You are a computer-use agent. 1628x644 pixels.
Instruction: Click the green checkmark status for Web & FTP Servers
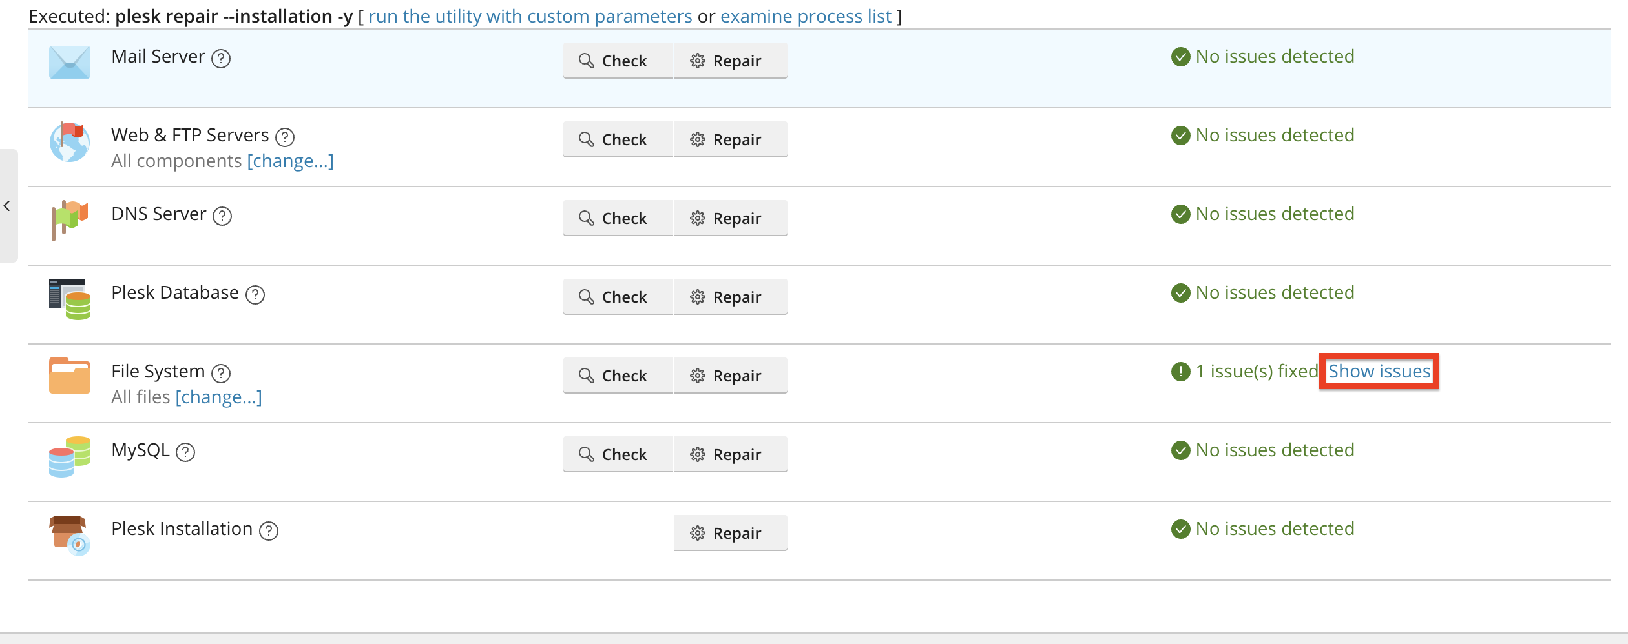[1180, 136]
